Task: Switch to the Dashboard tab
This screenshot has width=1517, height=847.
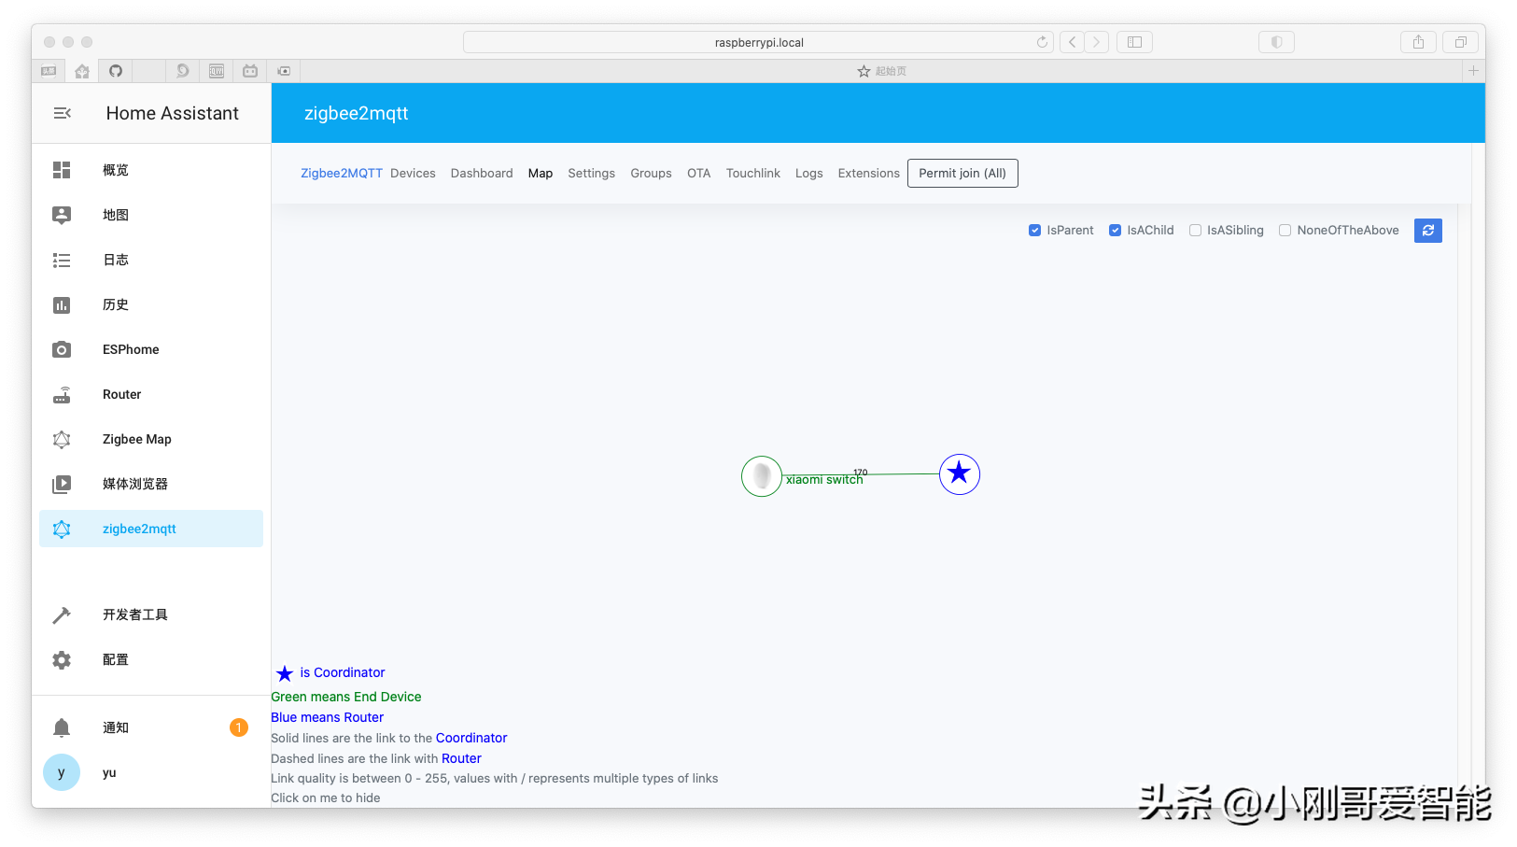Action: point(482,174)
